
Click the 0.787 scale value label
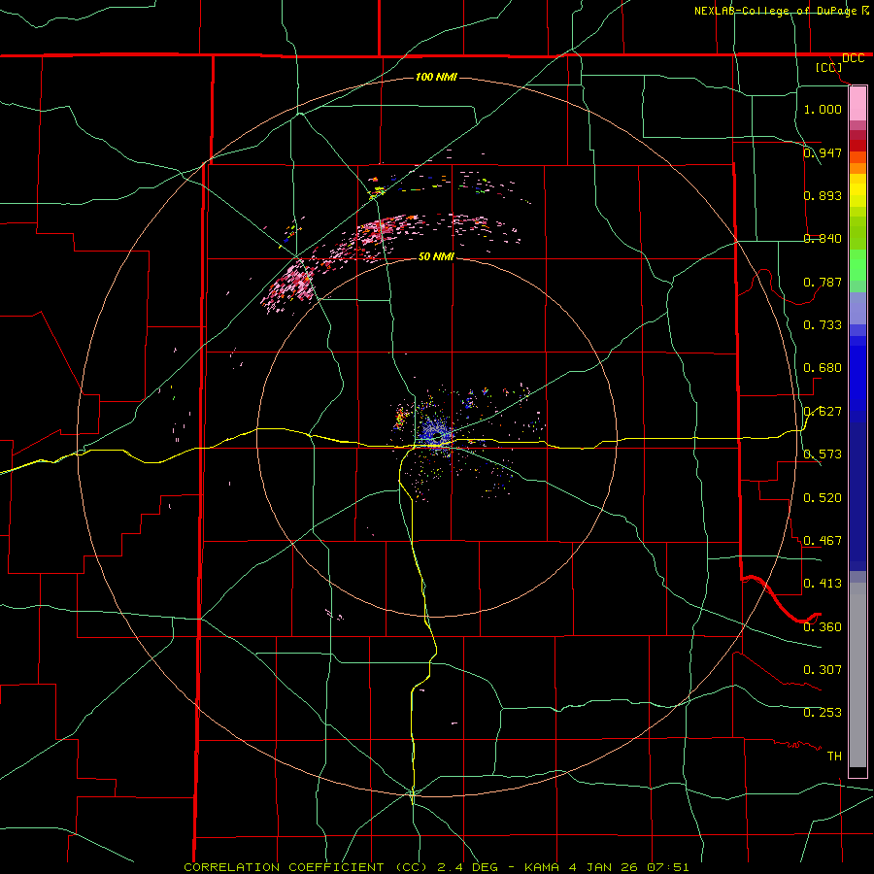tap(823, 282)
